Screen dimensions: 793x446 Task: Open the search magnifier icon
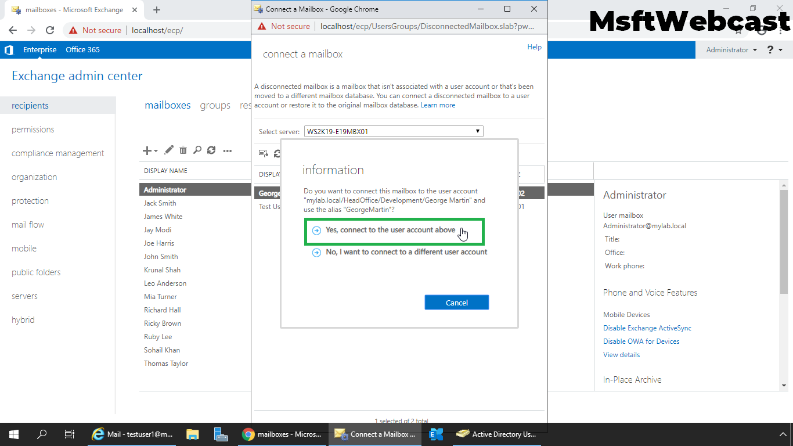click(x=197, y=150)
